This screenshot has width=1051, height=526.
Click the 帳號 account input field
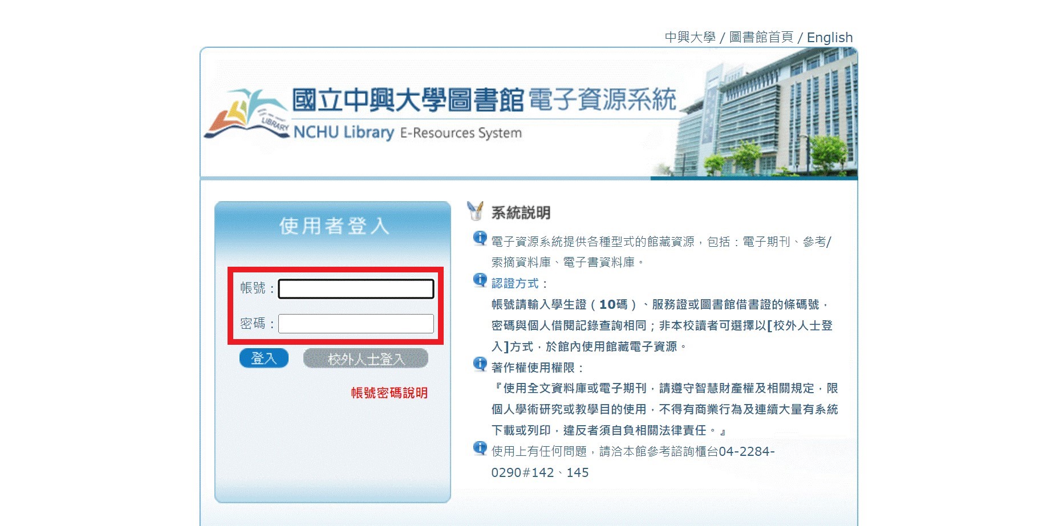click(356, 288)
